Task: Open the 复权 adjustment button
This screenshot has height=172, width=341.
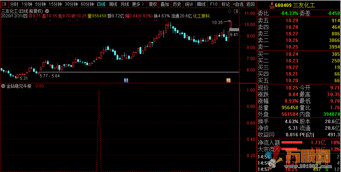Action: tap(153, 4)
